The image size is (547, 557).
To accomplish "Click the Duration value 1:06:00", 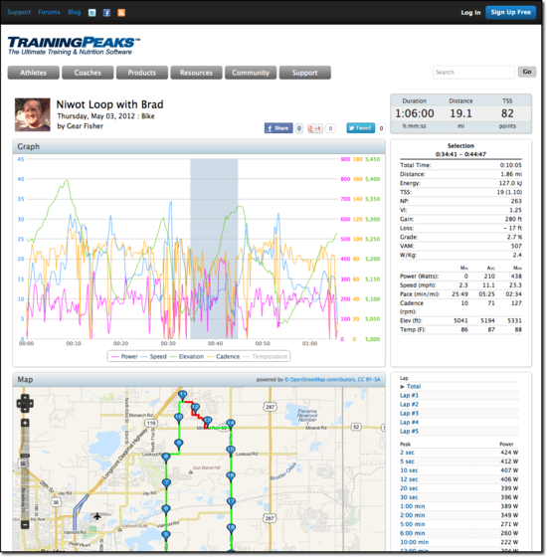I will click(x=415, y=113).
